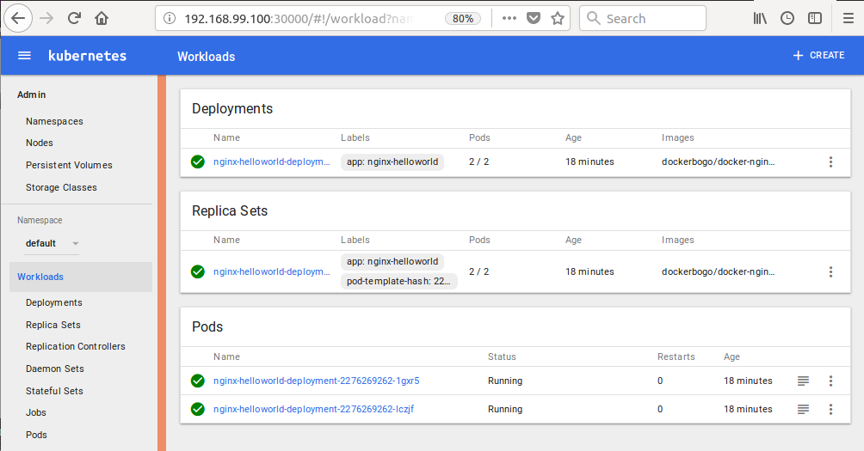Screen dimensions: 864x451
Task: Click the 'app: nginx-helloworld' label in Deployments
Action: (392, 162)
